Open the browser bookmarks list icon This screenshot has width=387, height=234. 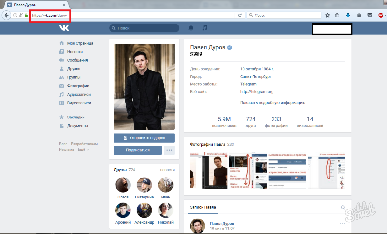coord(337,15)
